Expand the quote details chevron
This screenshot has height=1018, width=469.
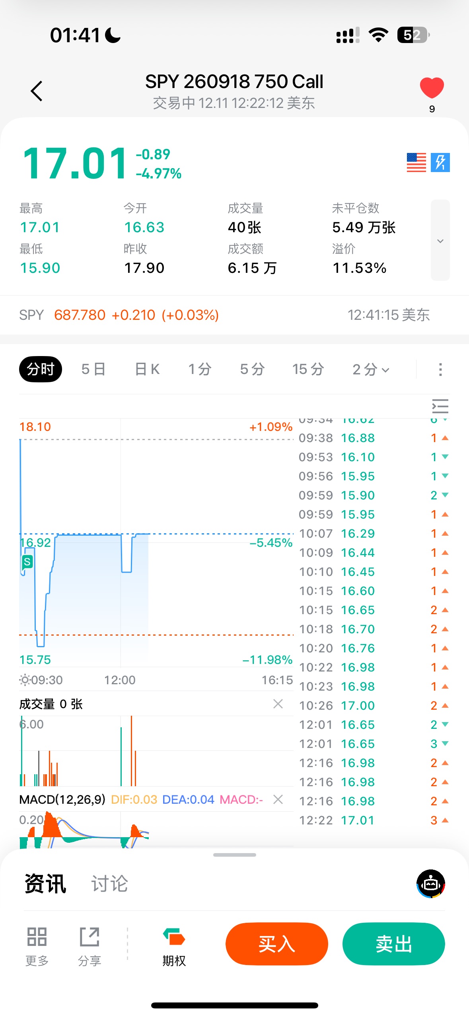(x=440, y=241)
